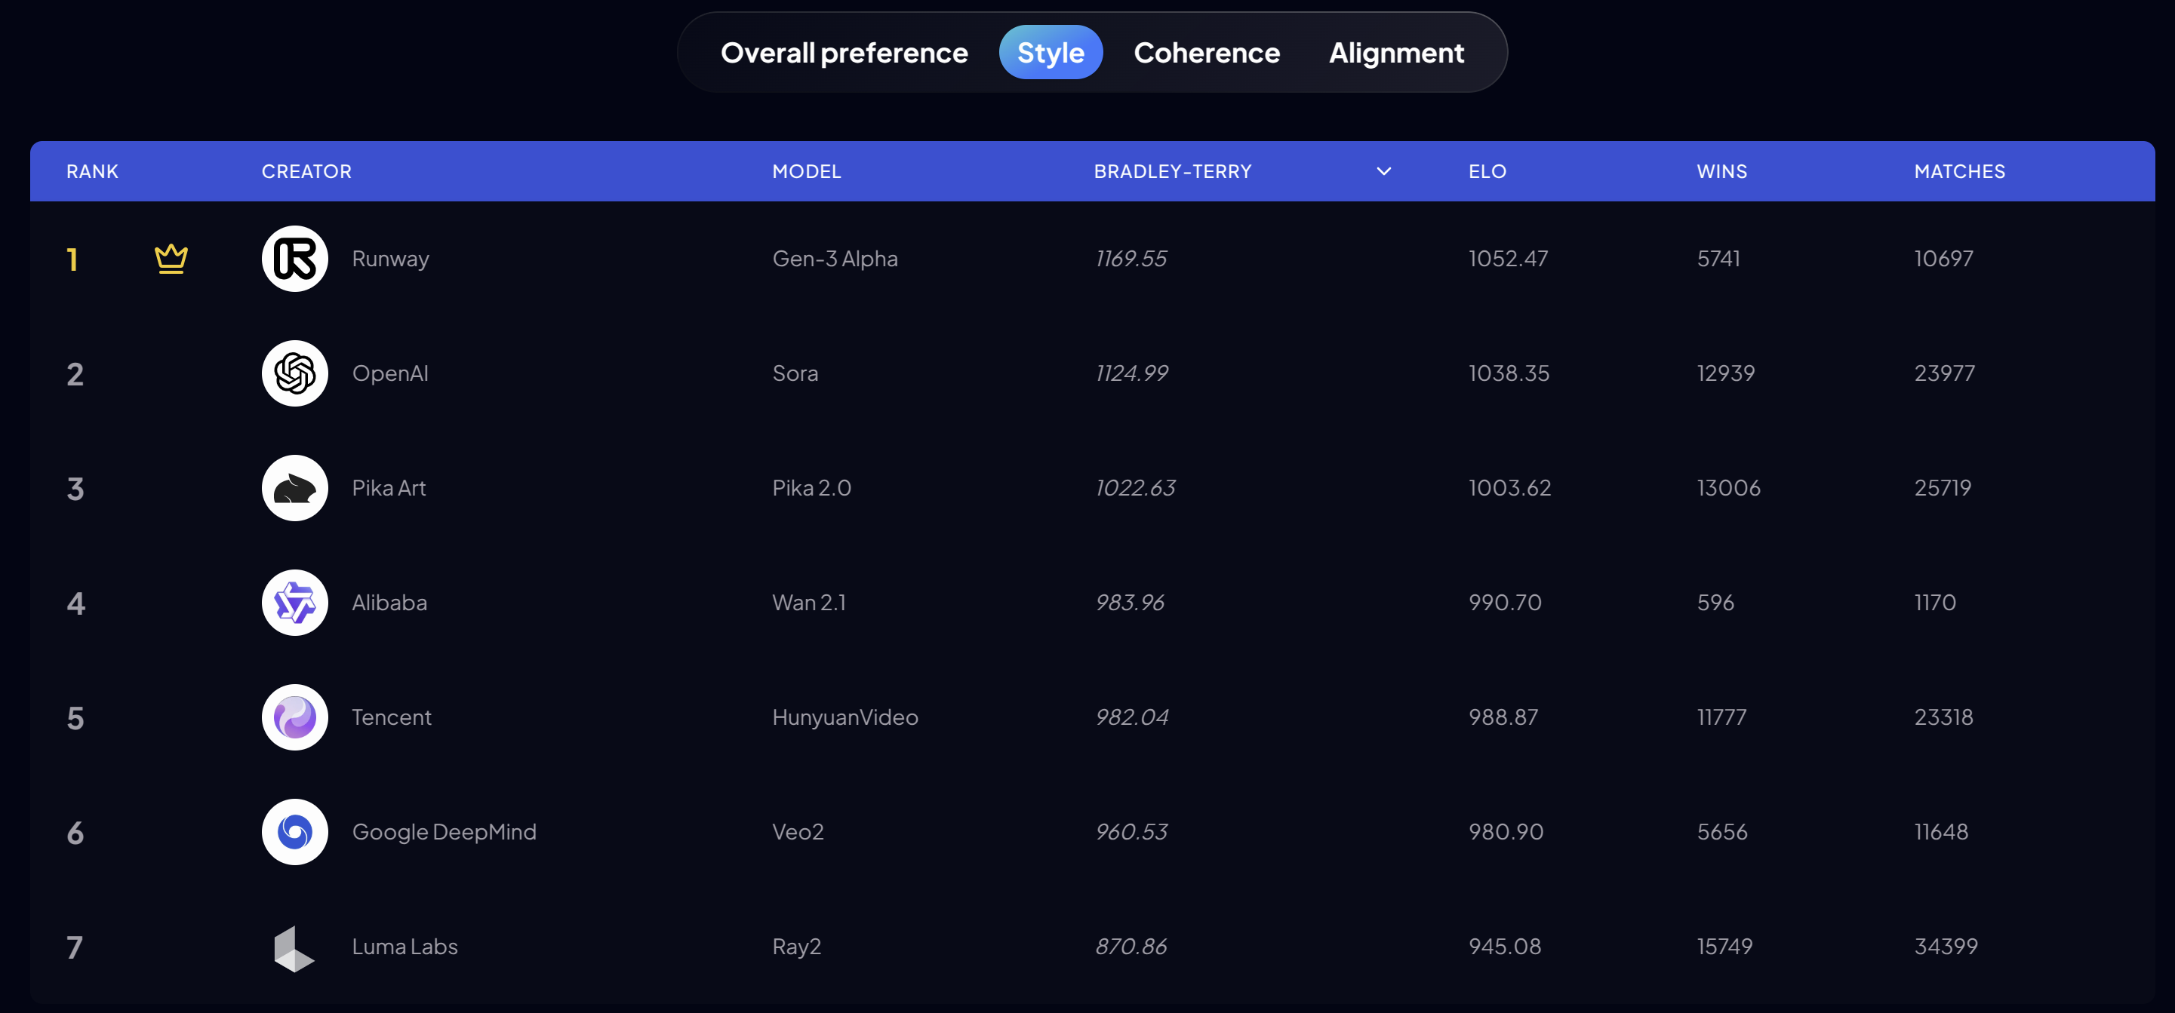
Task: Sort by the RANK column header
Action: (x=92, y=171)
